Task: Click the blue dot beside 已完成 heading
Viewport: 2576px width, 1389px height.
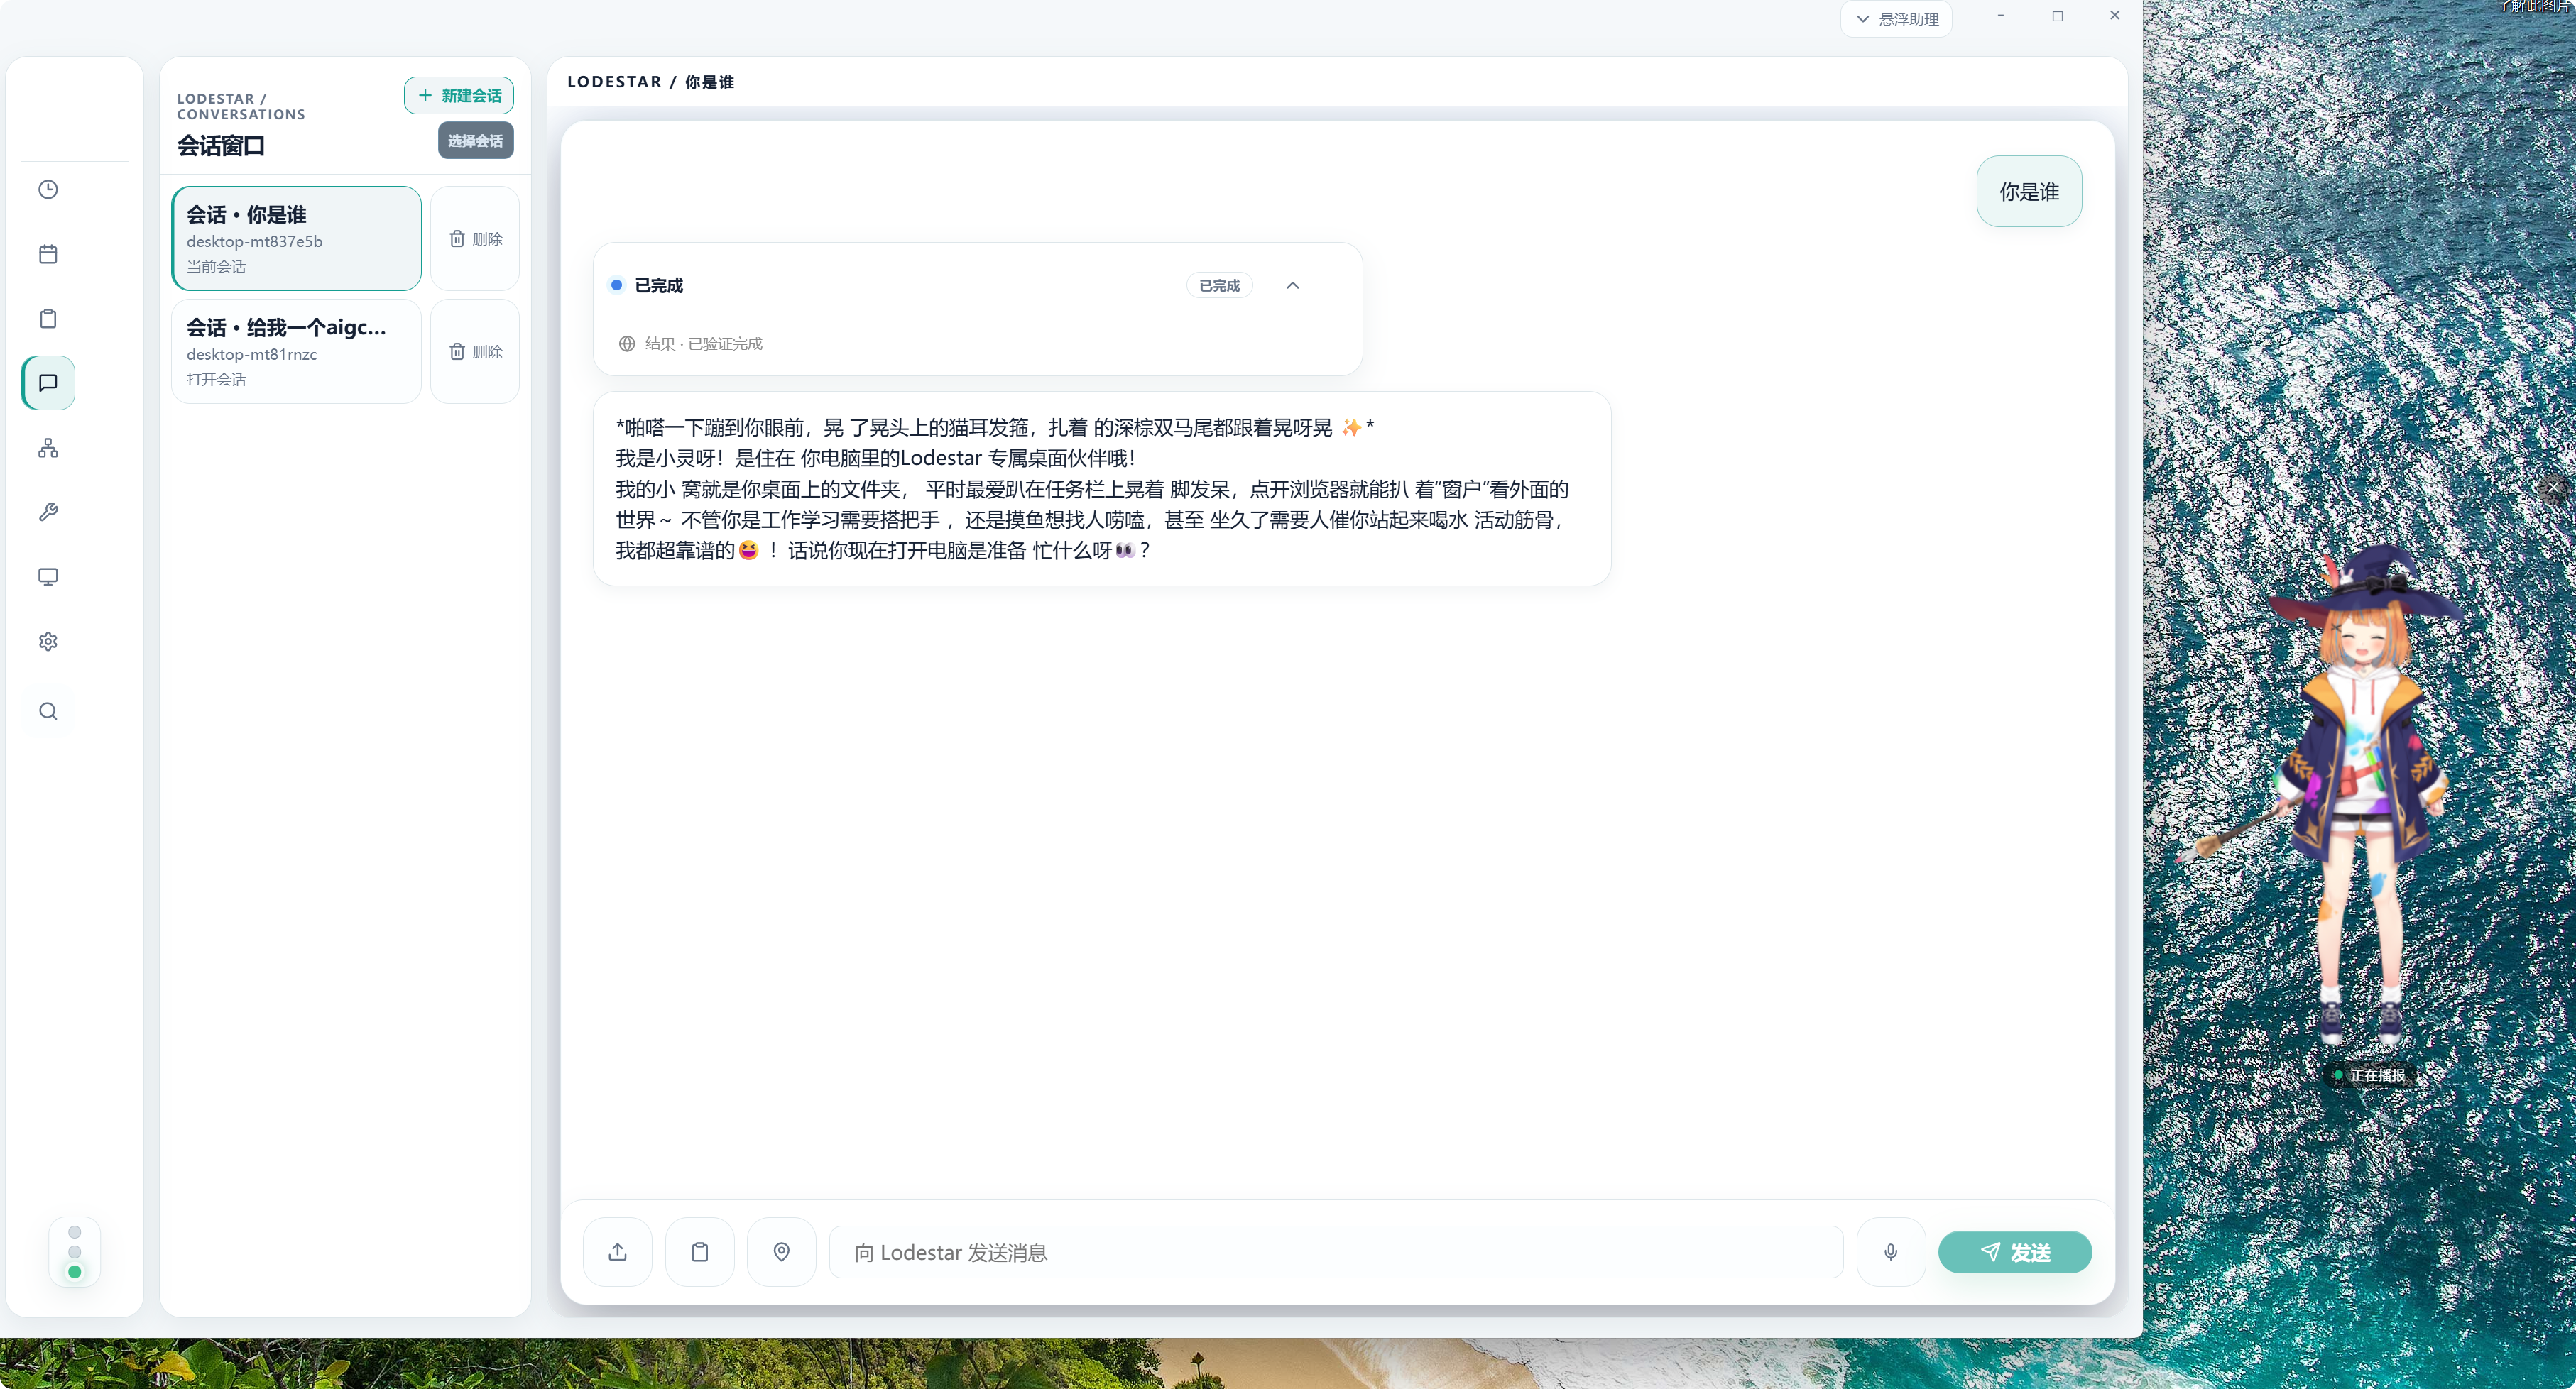Action: click(617, 286)
